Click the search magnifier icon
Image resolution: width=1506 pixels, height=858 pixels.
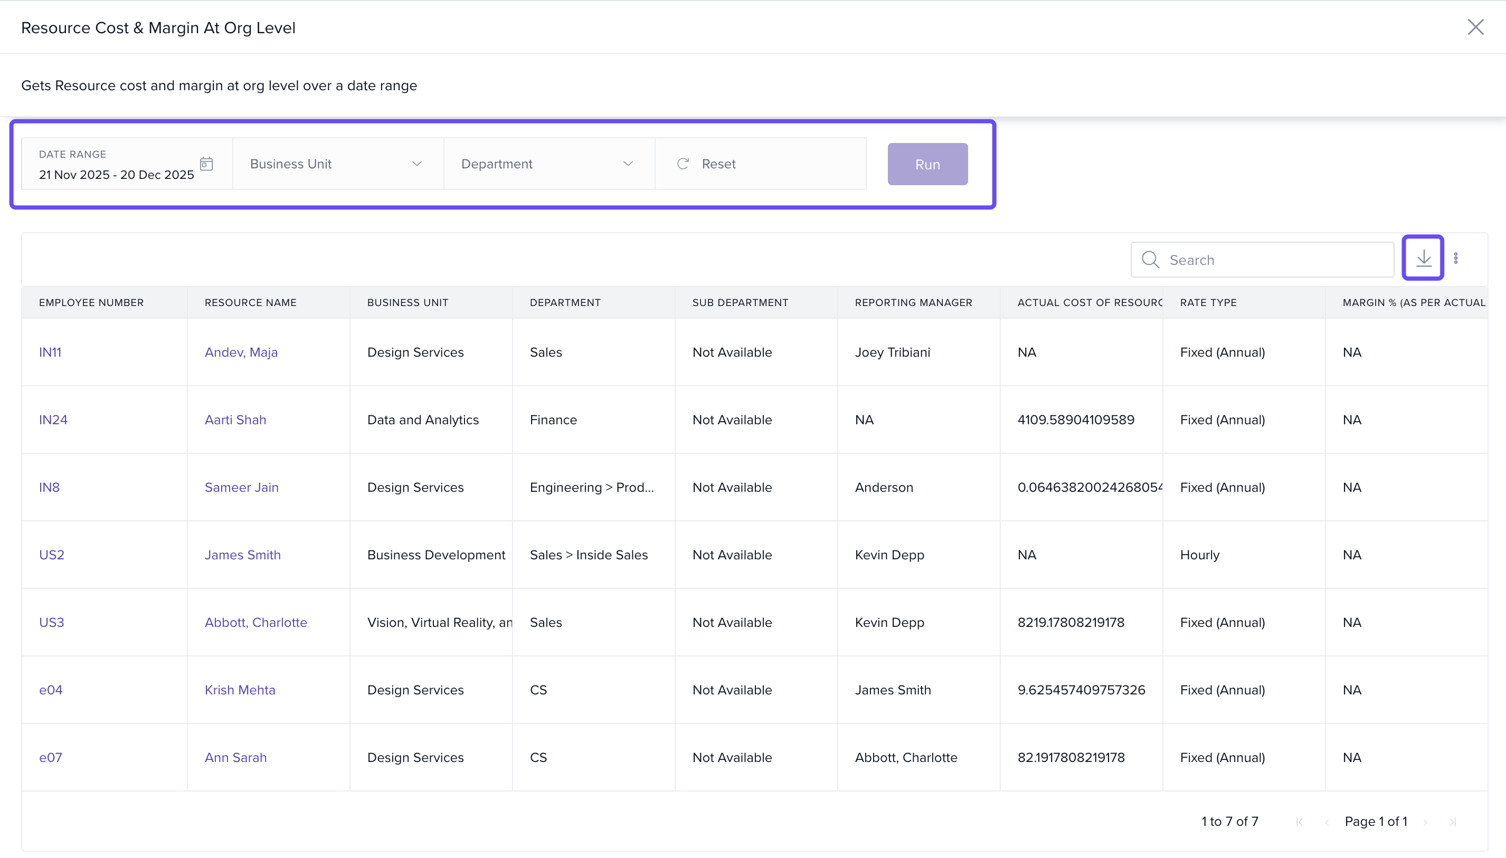[1150, 260]
